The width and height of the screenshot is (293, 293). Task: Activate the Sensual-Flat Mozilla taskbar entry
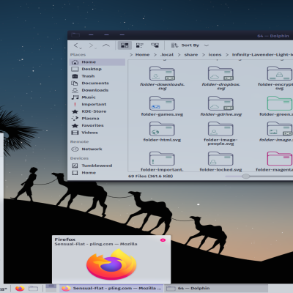click(111, 289)
